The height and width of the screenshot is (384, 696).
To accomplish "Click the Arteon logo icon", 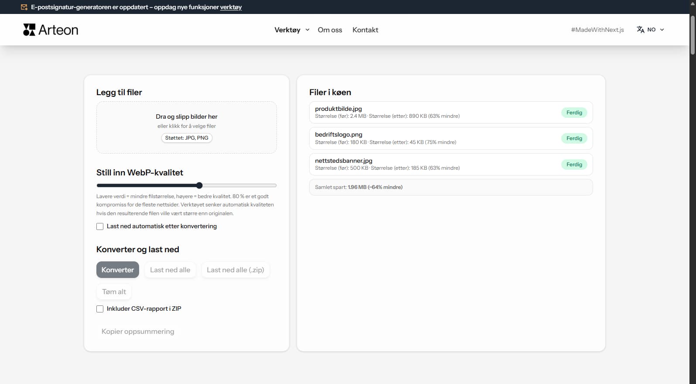I will click(29, 30).
